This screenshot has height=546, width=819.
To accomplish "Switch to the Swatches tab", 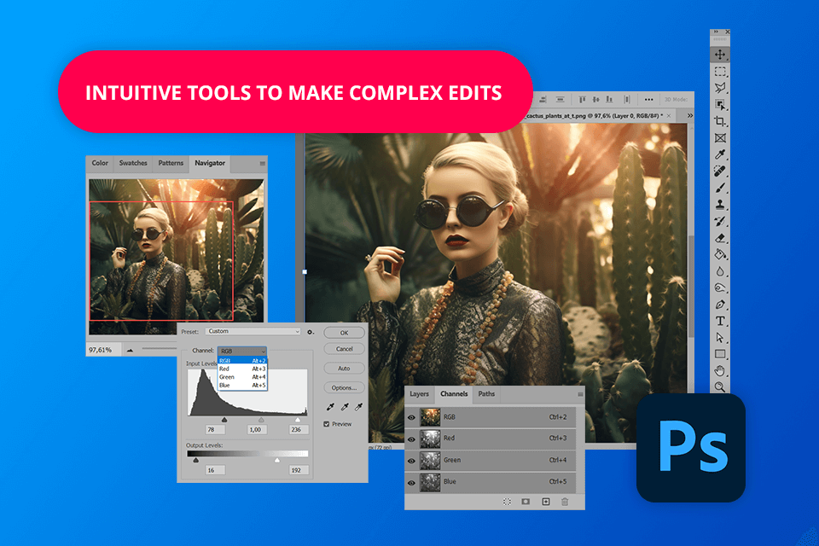I will (133, 163).
